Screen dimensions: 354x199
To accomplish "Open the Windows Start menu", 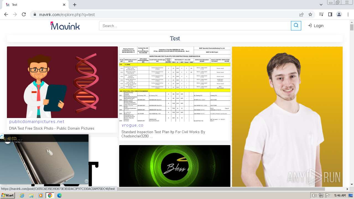I will (x=8, y=195).
